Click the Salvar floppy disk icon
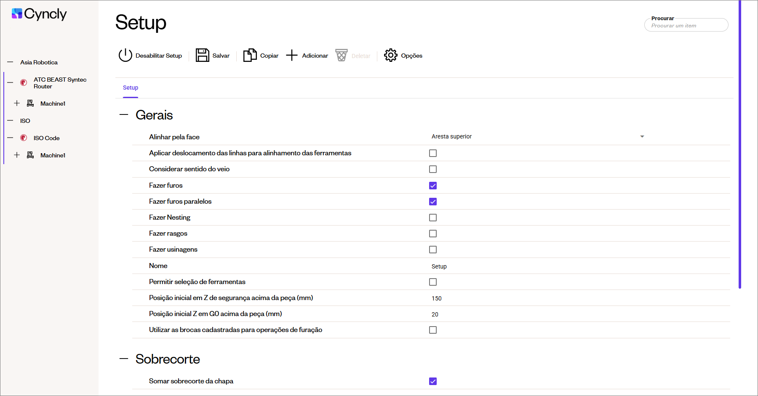 click(202, 55)
